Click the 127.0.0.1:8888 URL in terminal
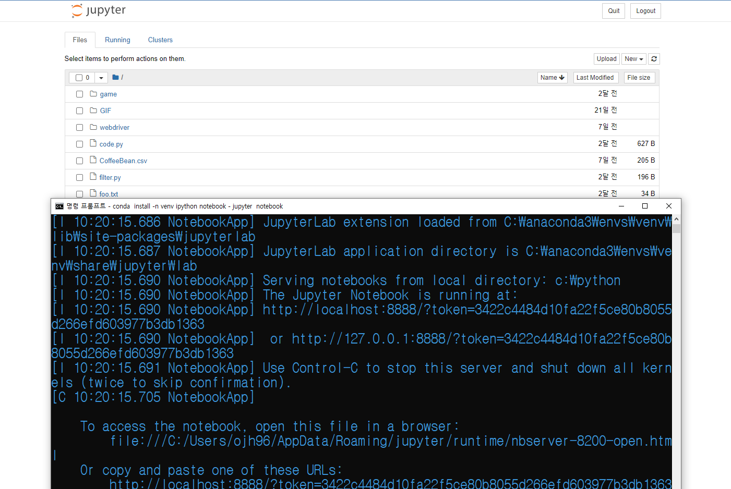The height and width of the screenshot is (489, 731). 362,346
